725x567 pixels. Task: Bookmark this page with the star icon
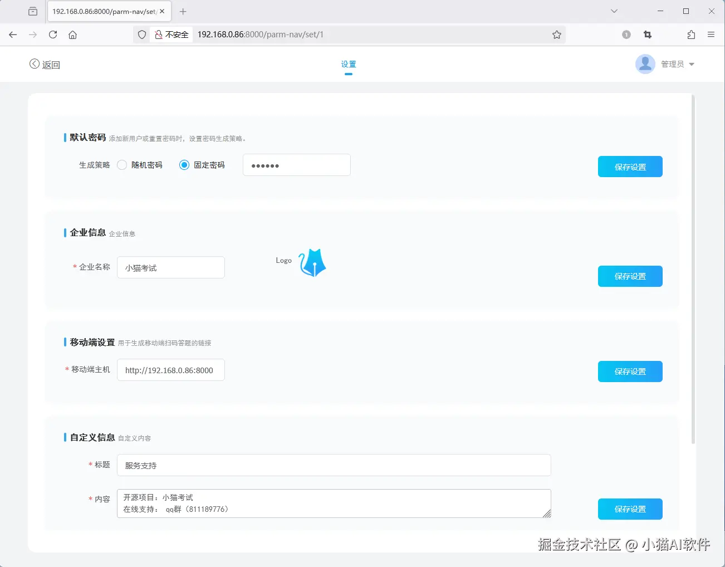pyautogui.click(x=557, y=35)
